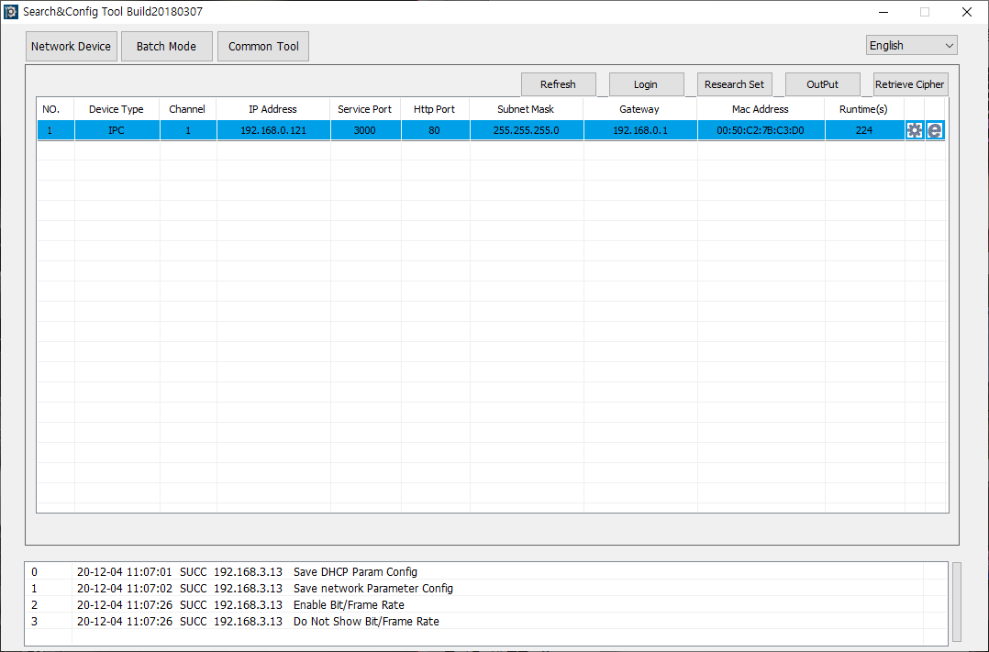
Task: Open device settings via the gear icon
Action: click(x=914, y=130)
